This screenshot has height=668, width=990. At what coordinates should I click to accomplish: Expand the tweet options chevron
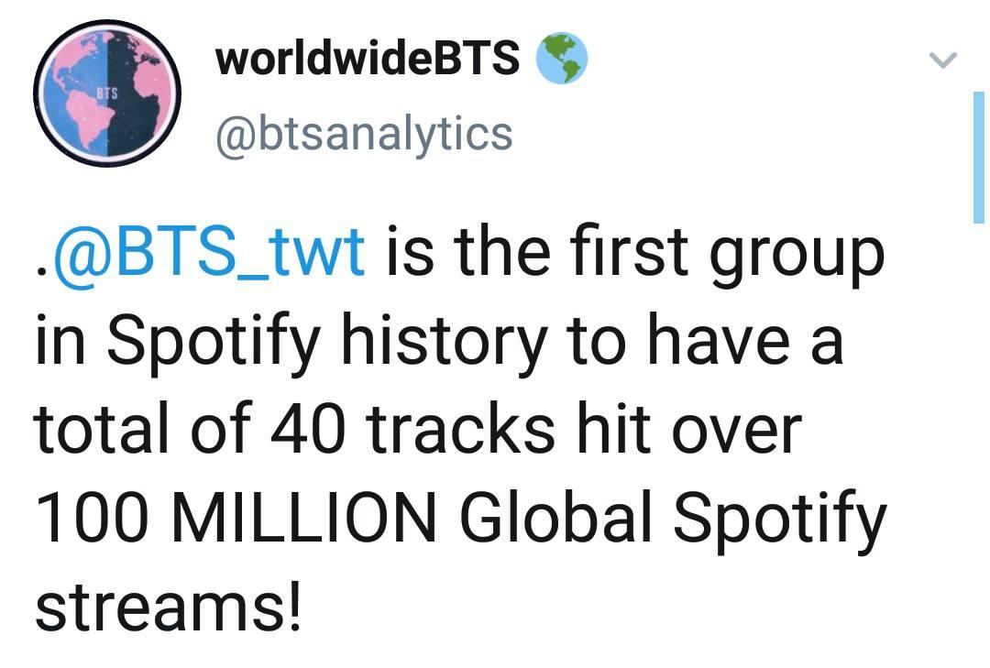tap(942, 61)
